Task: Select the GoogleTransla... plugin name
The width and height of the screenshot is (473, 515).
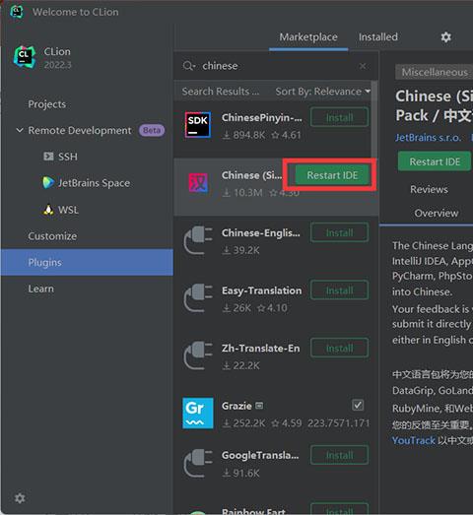Action: (x=260, y=455)
